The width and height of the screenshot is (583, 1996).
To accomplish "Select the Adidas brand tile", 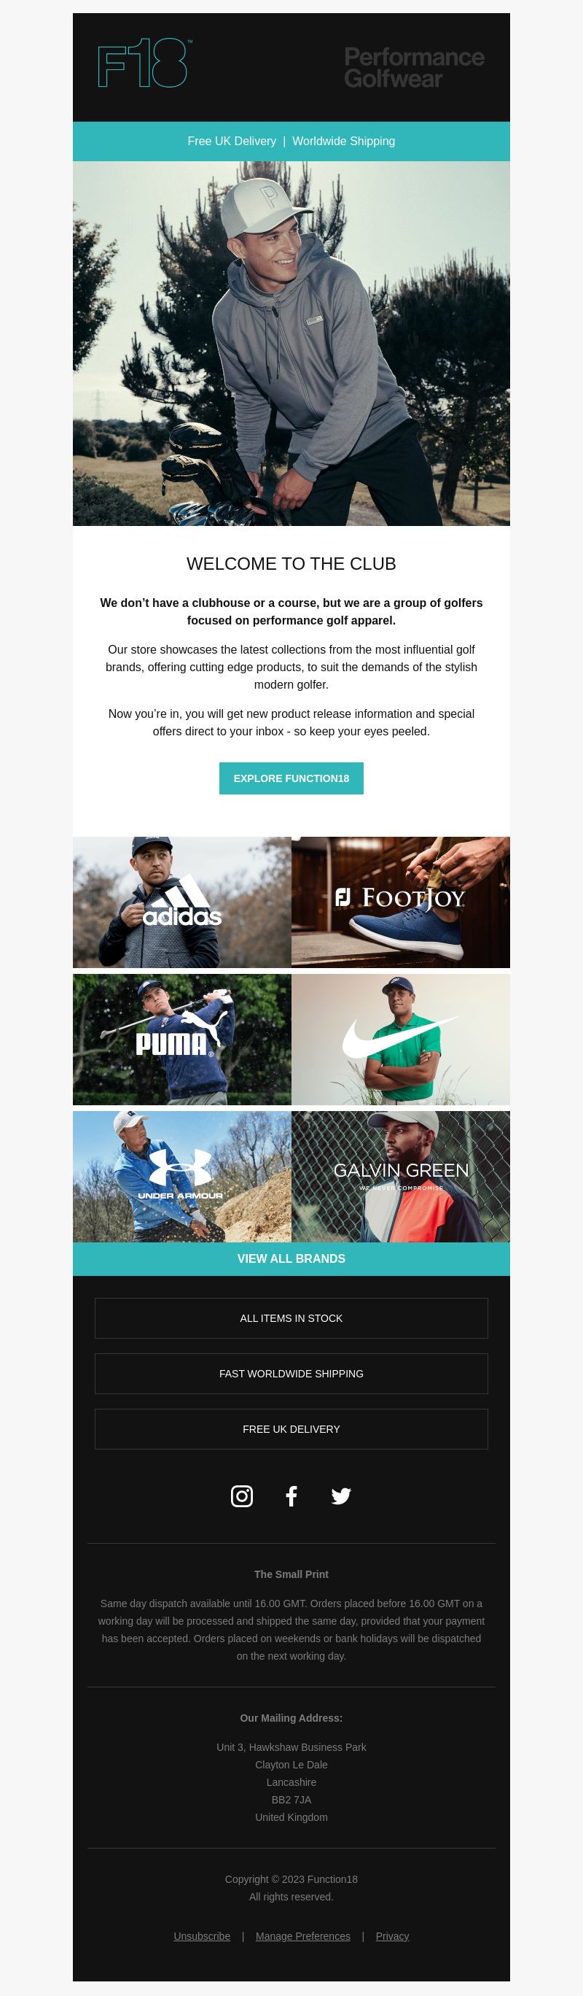I will [182, 902].
